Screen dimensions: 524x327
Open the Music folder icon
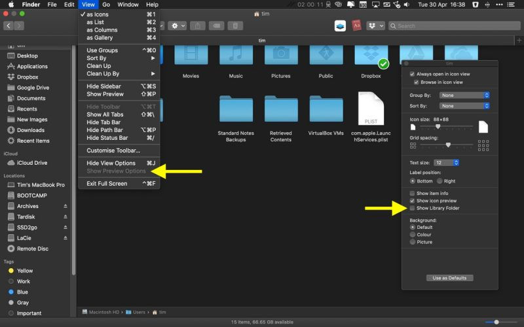pos(236,55)
